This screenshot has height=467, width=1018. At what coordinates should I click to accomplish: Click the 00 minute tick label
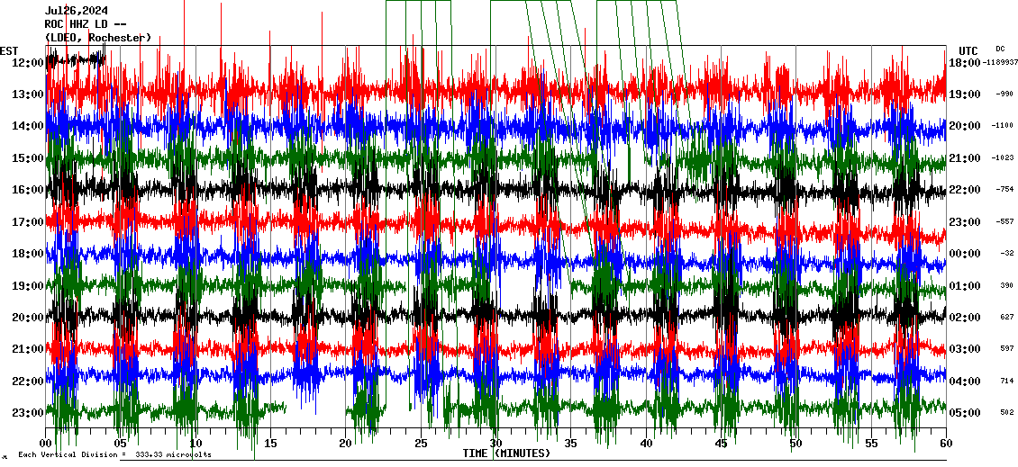[x=46, y=444]
